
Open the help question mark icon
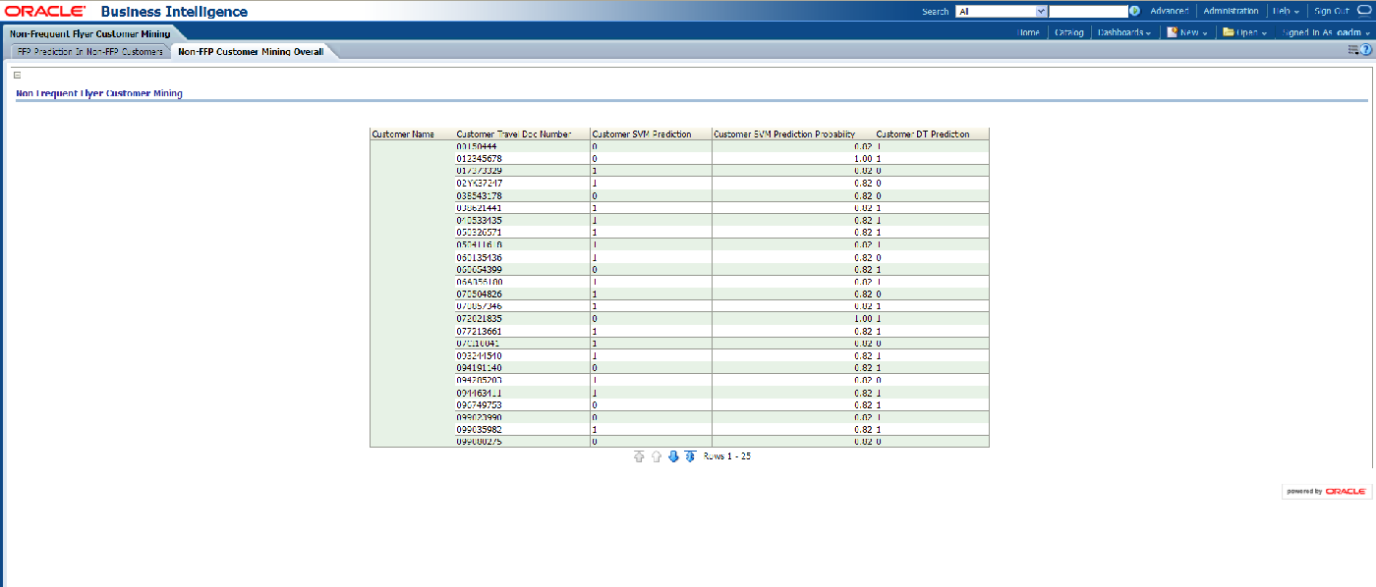1366,50
